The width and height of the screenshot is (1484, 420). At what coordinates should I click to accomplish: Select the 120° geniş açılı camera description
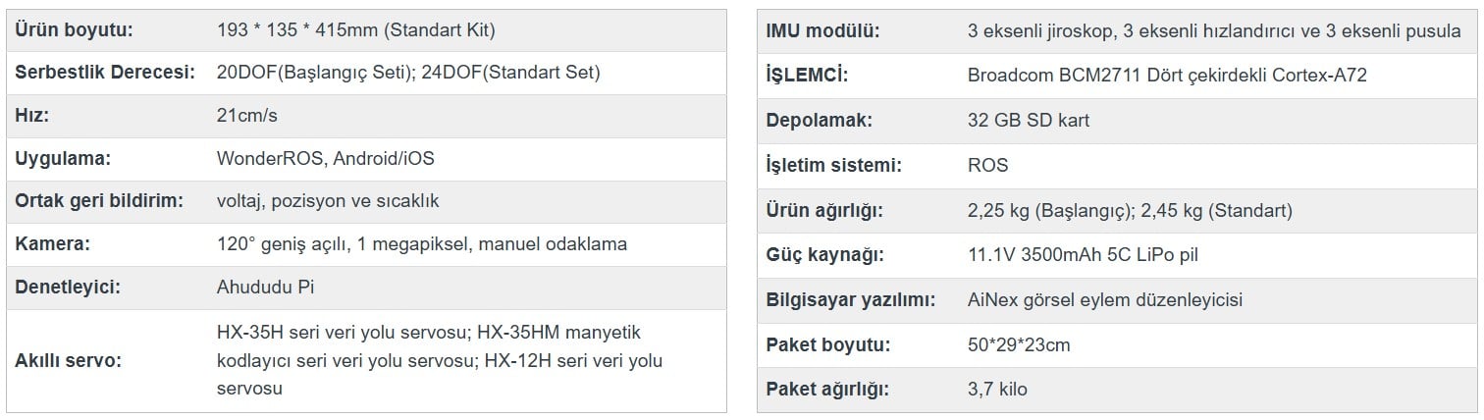click(x=421, y=244)
